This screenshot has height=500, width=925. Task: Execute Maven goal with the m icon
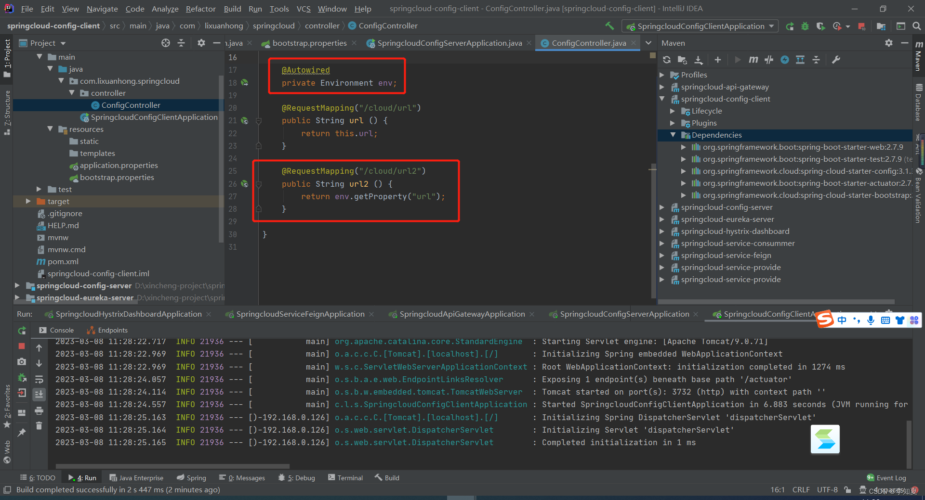click(x=753, y=60)
